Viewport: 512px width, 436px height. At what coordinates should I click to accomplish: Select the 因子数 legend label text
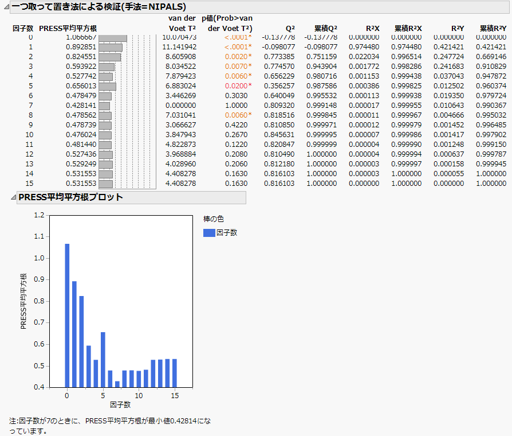227,232
